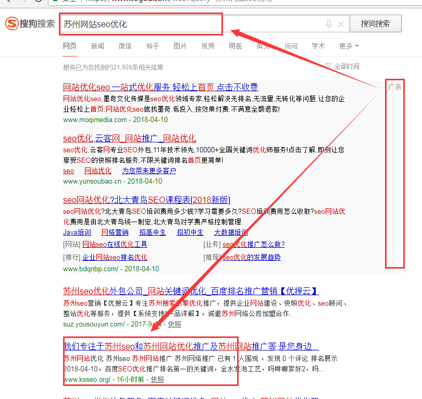Open the 微信 search tab

[125, 46]
